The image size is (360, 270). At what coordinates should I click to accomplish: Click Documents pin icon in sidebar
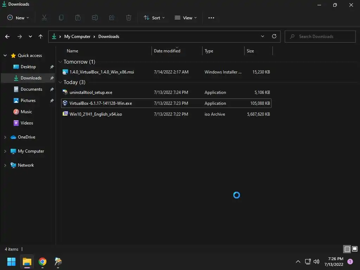(52, 89)
